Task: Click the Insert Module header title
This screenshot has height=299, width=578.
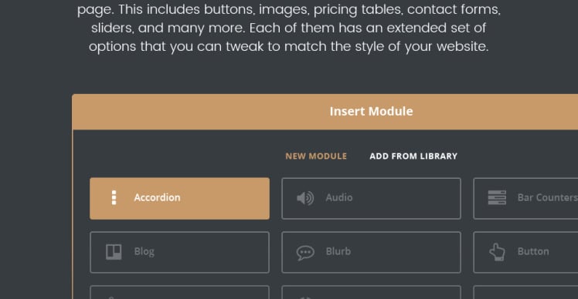Action: 371,111
